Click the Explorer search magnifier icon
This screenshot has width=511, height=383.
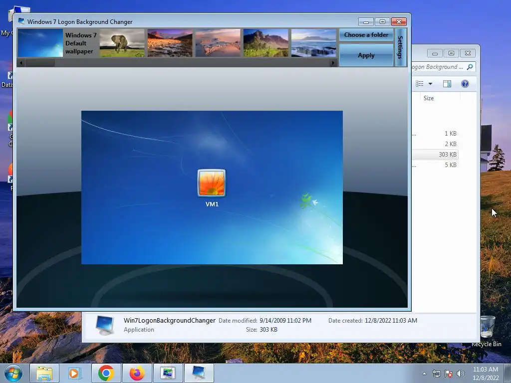[470, 67]
